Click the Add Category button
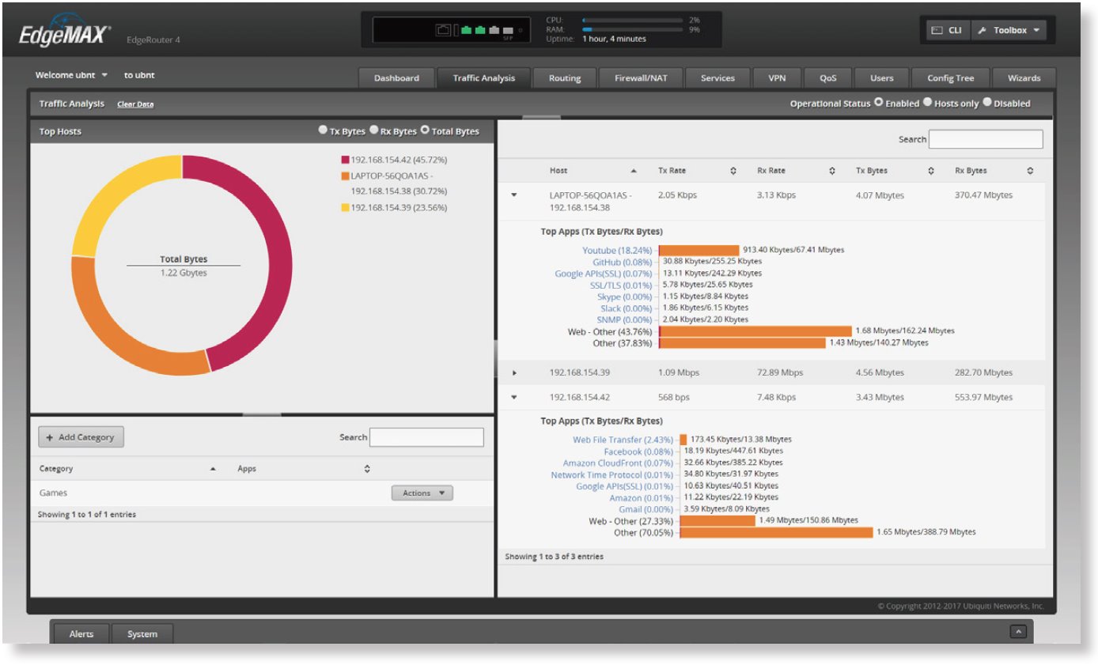 tap(81, 437)
